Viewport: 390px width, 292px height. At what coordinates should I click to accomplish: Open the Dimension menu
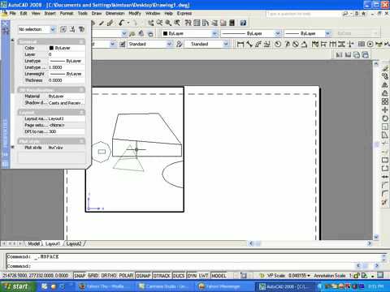115,13
